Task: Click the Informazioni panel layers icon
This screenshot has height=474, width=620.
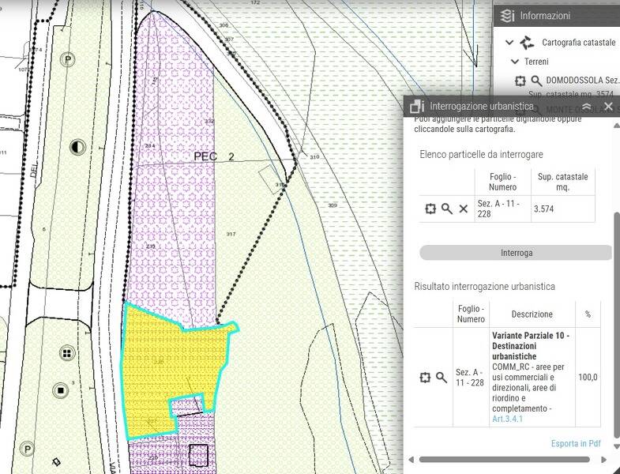Action: pos(508,16)
